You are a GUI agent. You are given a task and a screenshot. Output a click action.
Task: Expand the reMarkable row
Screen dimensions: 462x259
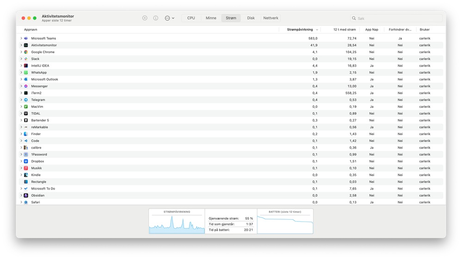tap(21, 127)
